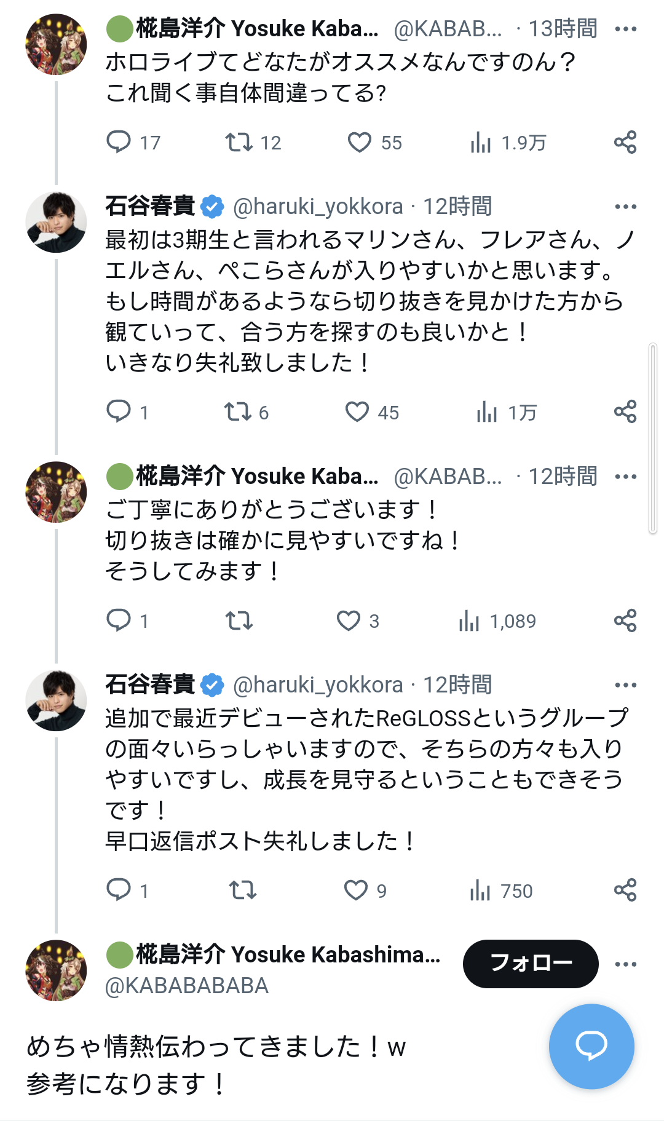
Task: Open the @KABABABABA handle near the follow button
Action: tap(187, 986)
